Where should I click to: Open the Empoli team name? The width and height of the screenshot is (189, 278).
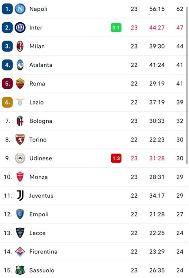[x=39, y=214]
